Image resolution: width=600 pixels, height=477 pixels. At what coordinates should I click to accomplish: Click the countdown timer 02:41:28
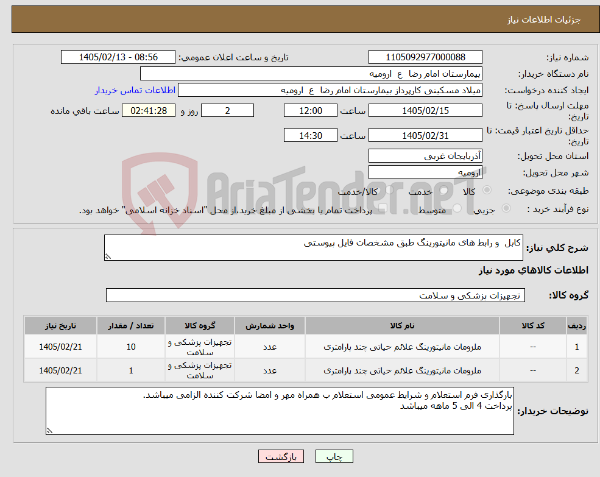click(149, 111)
